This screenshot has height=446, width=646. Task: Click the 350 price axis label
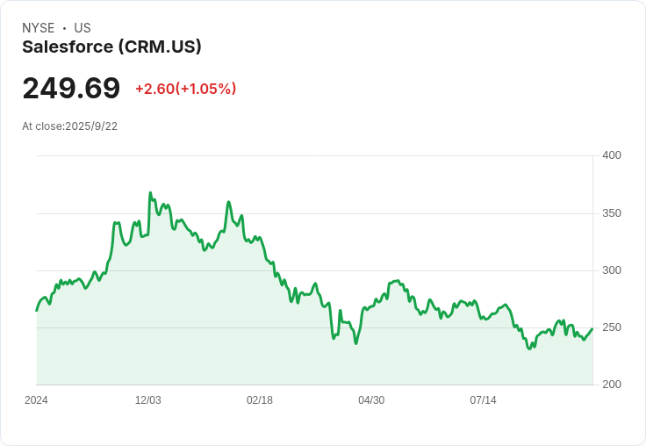[x=612, y=213]
